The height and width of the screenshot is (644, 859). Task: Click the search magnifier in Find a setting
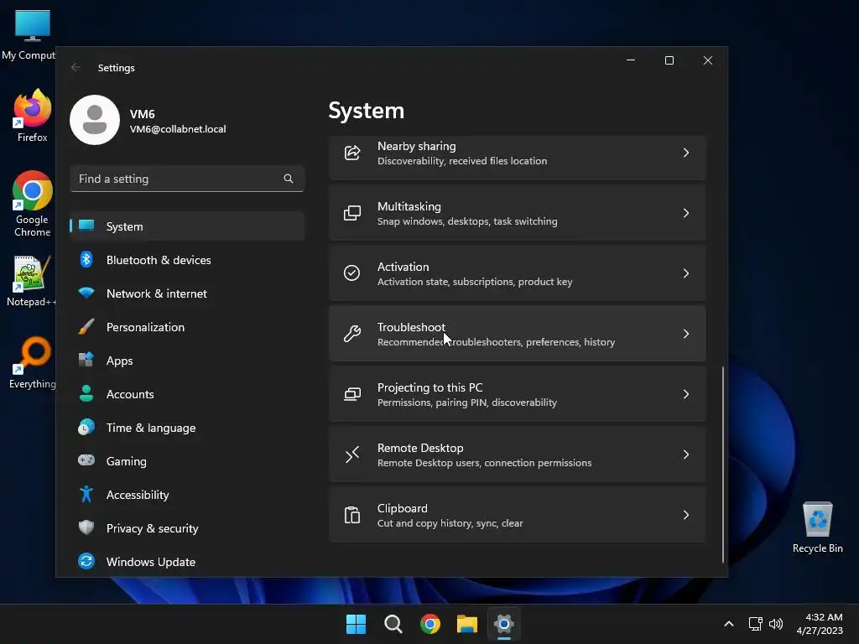289,179
